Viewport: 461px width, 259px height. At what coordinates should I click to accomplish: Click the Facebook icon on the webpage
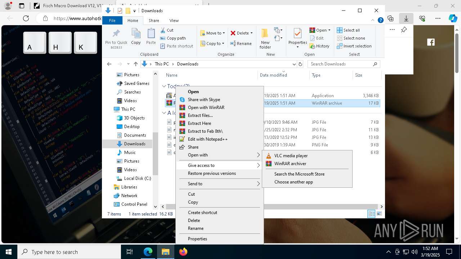click(x=431, y=42)
